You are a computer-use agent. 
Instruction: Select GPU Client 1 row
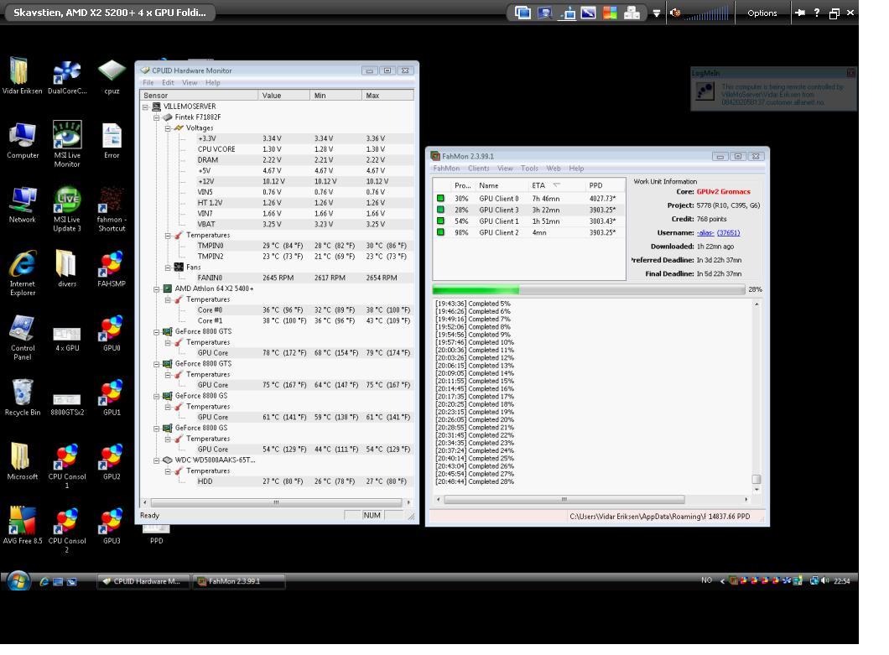click(x=528, y=221)
